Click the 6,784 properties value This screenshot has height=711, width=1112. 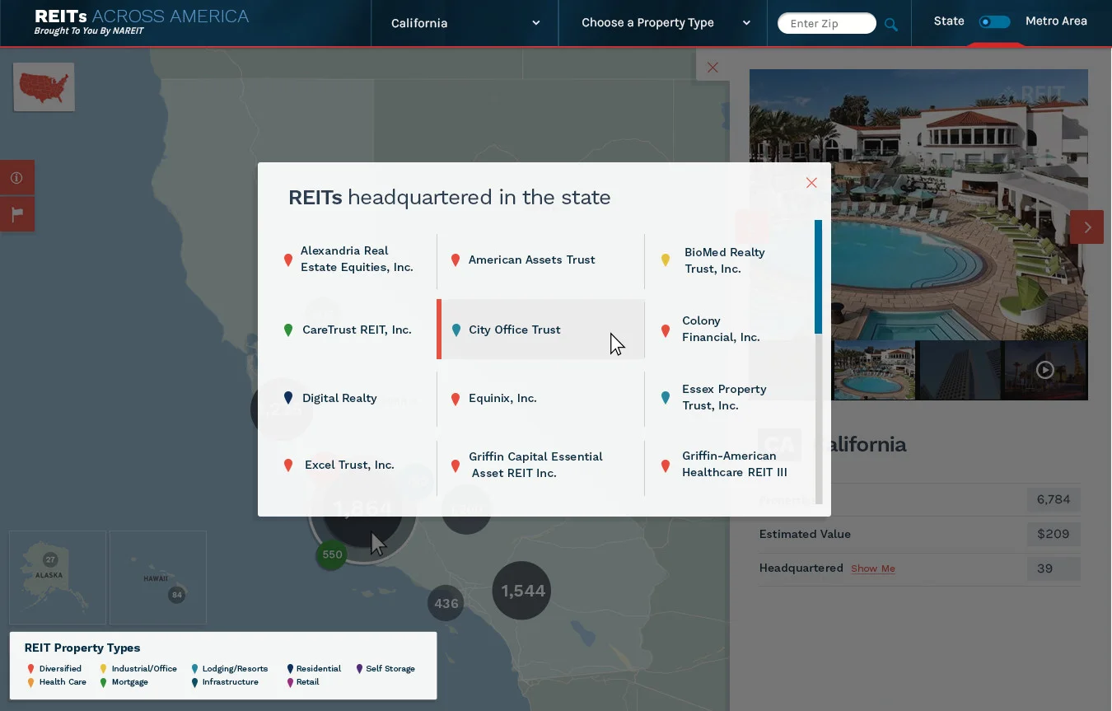click(1054, 499)
